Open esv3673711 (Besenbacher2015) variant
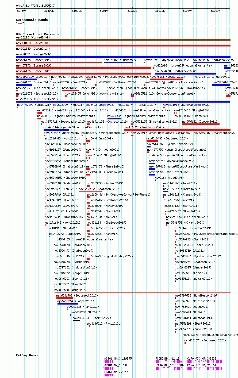The image size is (238, 378). (64, 122)
